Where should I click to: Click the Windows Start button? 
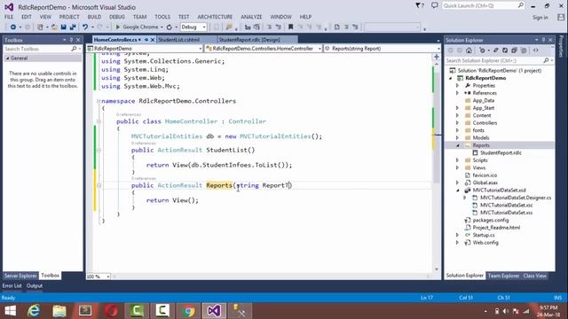click(x=10, y=311)
